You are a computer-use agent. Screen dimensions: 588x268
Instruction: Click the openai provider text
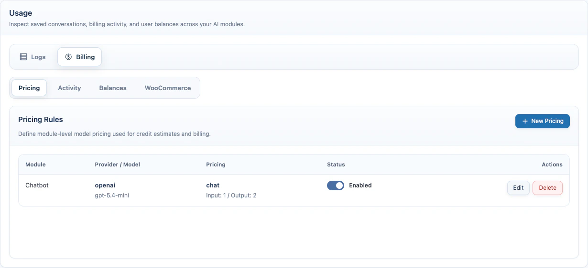105,185
